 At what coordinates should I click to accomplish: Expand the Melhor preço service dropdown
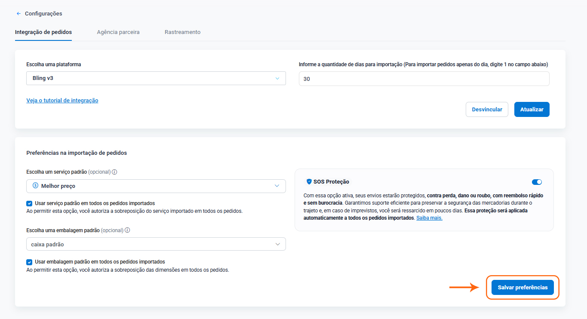[x=156, y=186]
